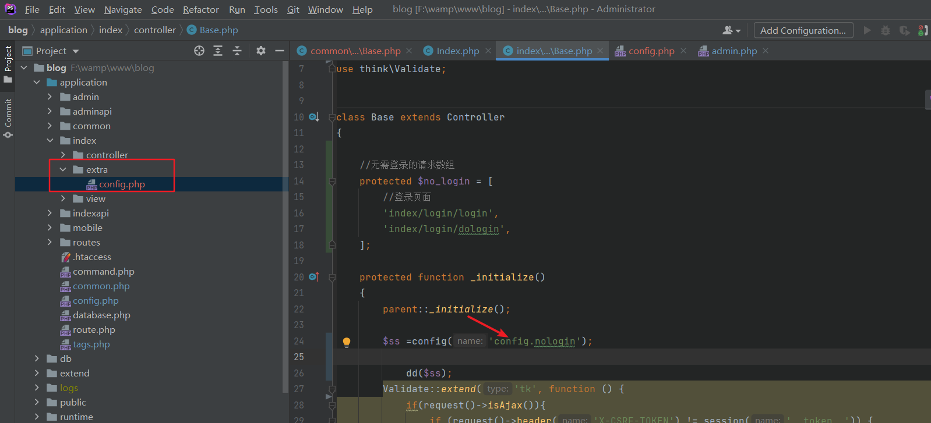Open the Navigate menu
The height and width of the screenshot is (423, 931).
pyautogui.click(x=123, y=9)
